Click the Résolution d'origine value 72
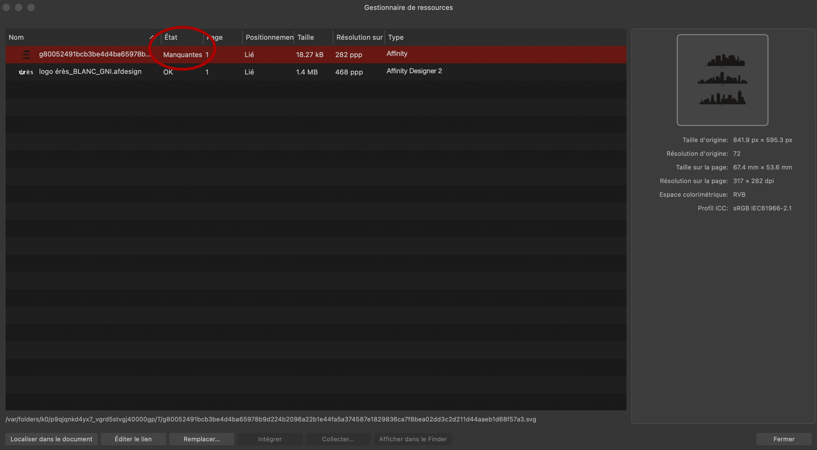The width and height of the screenshot is (817, 450). pyautogui.click(x=736, y=154)
